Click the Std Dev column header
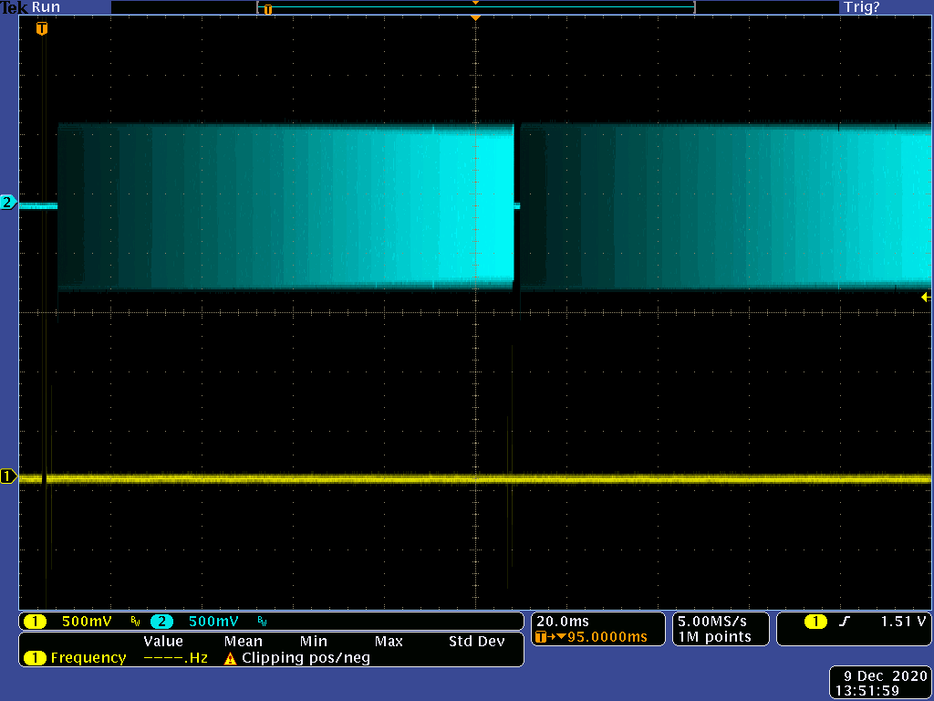934x701 pixels. click(x=476, y=642)
